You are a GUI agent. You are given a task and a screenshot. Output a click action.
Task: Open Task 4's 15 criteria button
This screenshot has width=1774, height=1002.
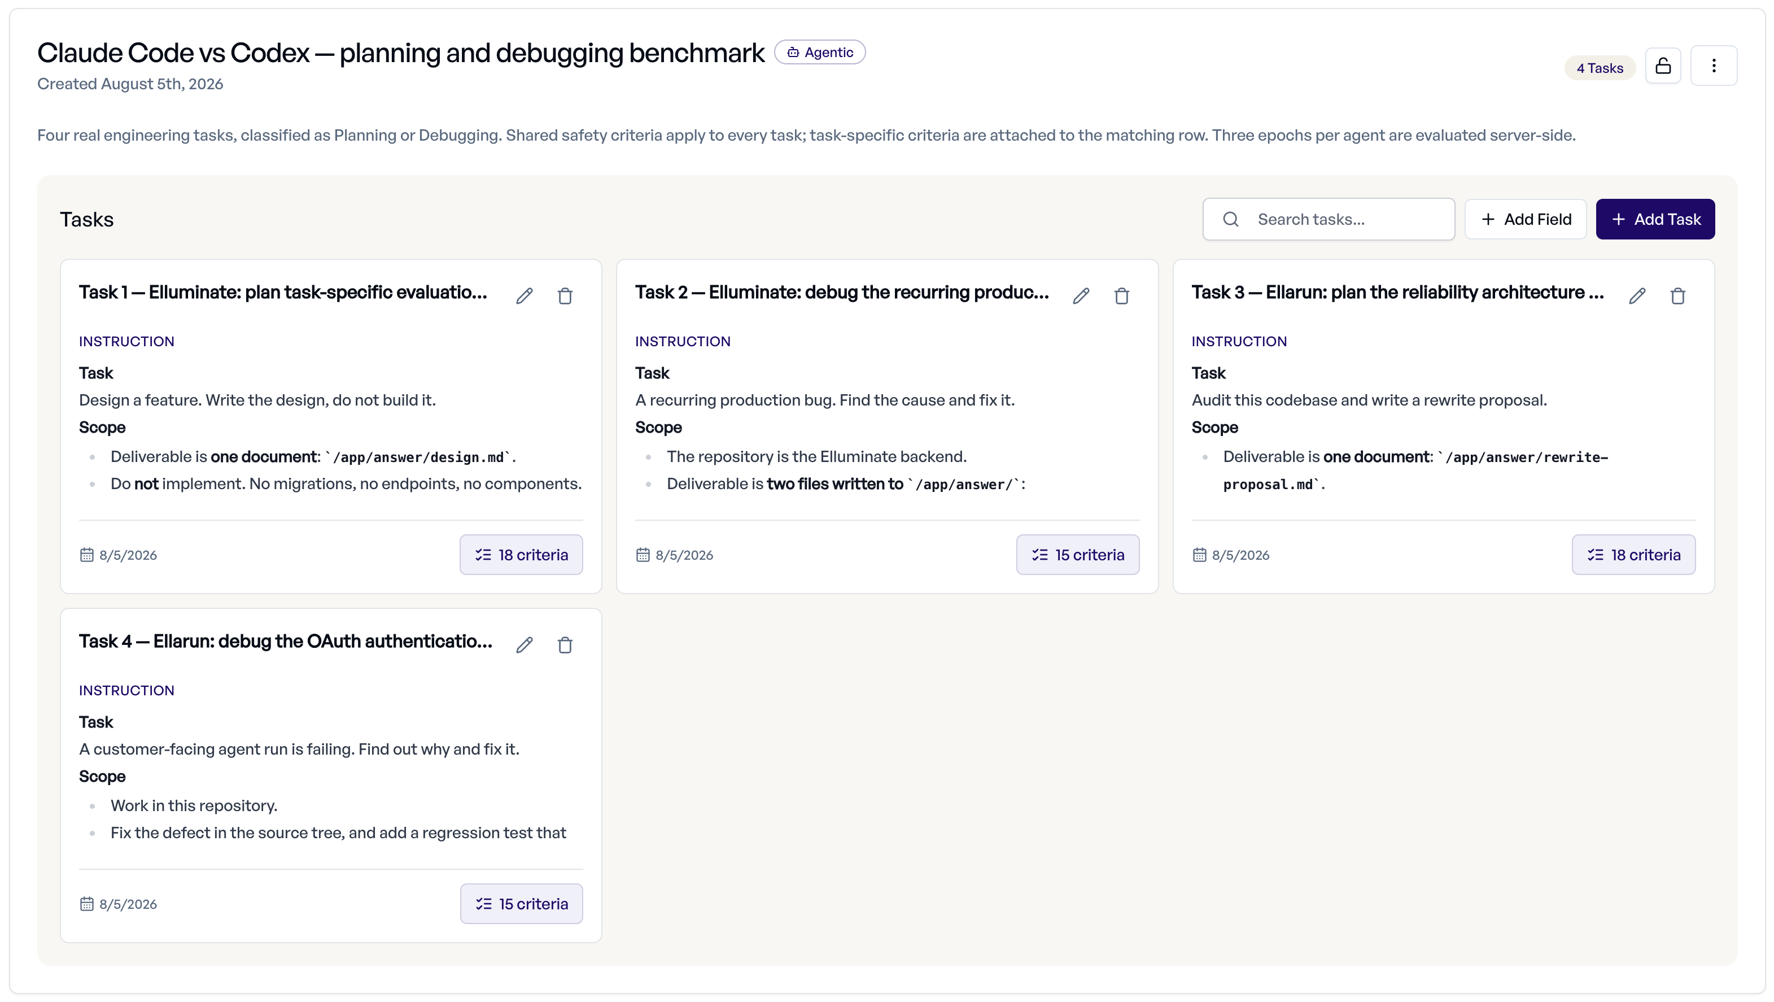click(521, 904)
